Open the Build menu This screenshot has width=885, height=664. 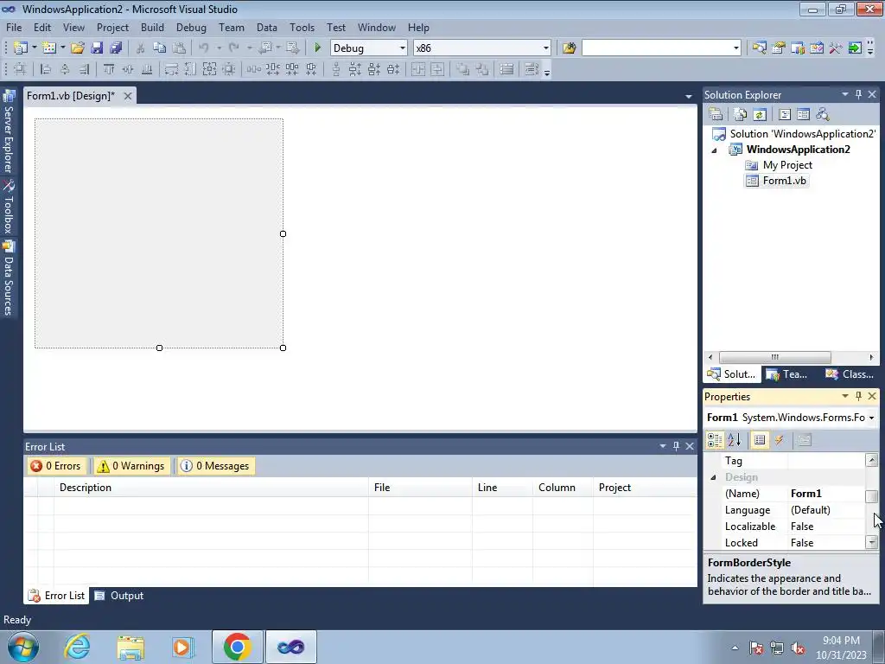[152, 27]
